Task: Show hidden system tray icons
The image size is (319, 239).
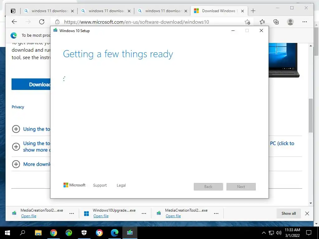Action: (x=264, y=233)
